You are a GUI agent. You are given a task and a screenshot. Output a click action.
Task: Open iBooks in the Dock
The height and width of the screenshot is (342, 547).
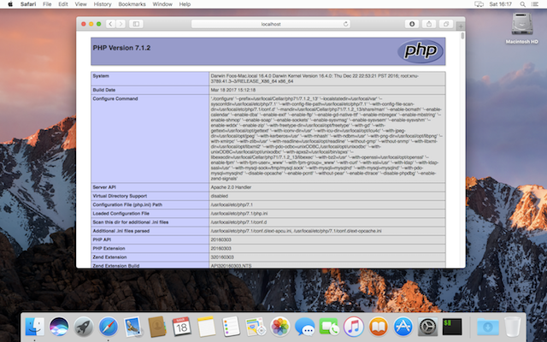pyautogui.click(x=378, y=327)
